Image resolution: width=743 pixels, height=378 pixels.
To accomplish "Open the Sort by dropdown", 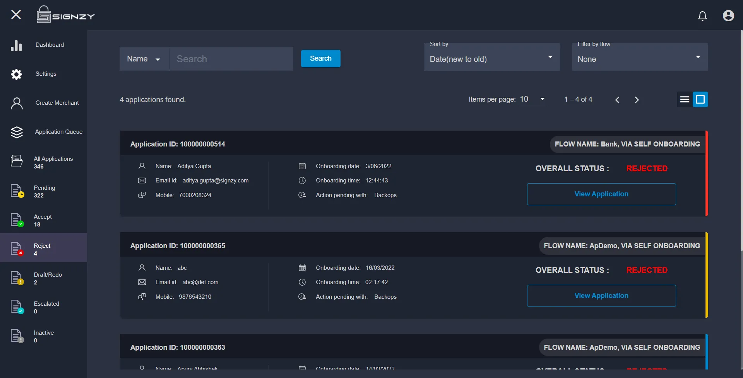I will coord(492,57).
